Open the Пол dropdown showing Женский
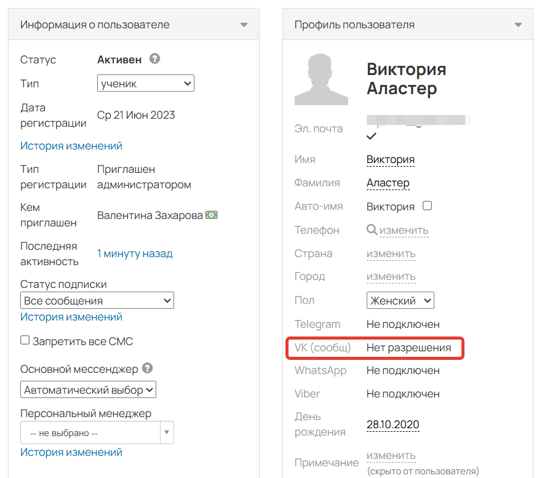 tap(401, 300)
